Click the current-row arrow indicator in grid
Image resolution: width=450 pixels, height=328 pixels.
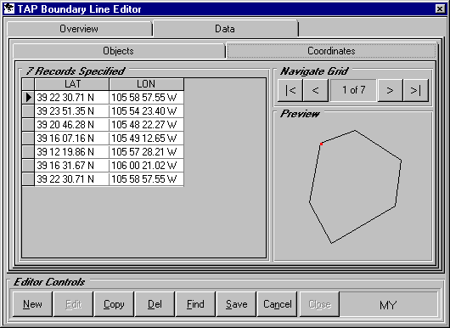[28, 98]
